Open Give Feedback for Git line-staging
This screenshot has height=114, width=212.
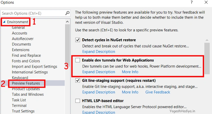158,92
